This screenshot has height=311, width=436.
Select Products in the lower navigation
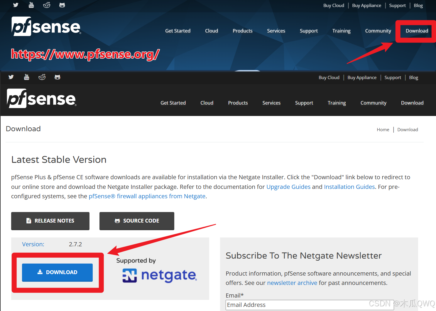(238, 103)
